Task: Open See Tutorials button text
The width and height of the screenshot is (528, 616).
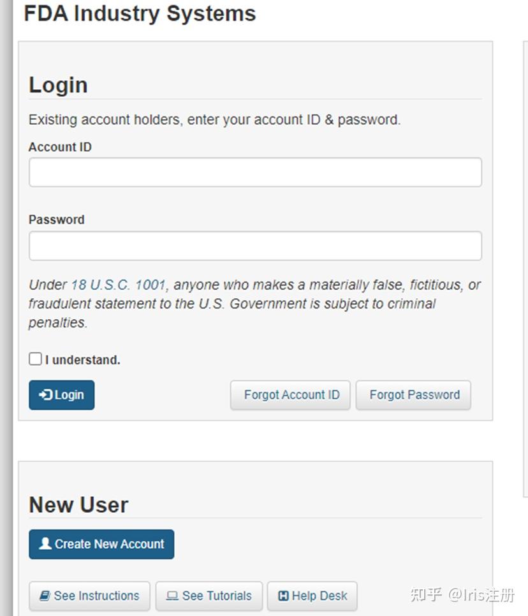Action: click(217, 596)
